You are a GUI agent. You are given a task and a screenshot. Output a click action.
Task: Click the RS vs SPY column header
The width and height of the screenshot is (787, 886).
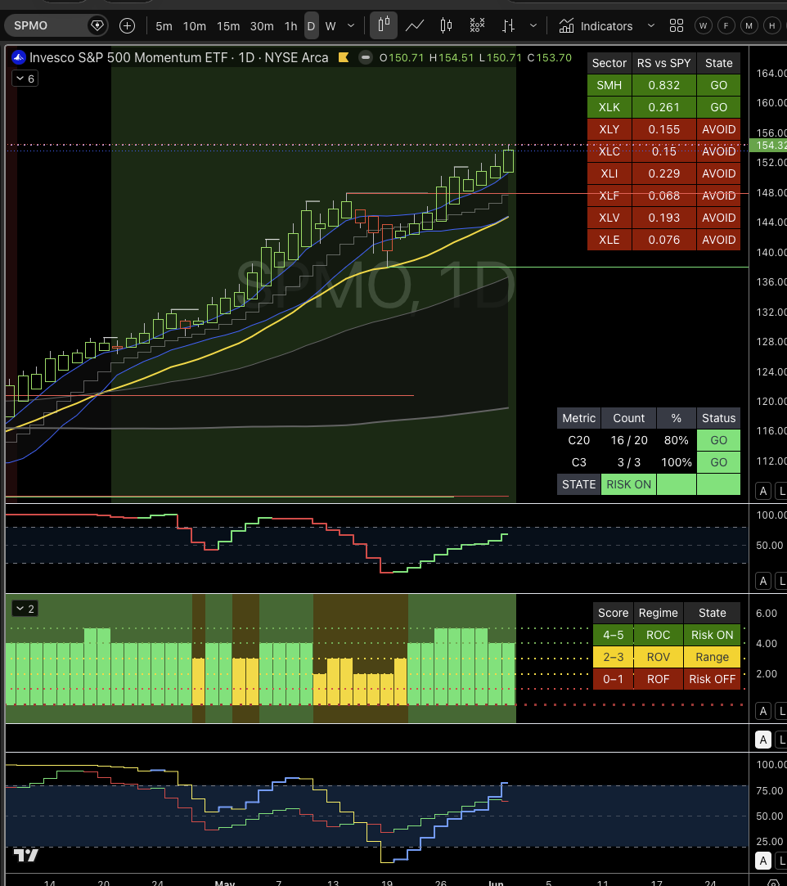point(663,63)
